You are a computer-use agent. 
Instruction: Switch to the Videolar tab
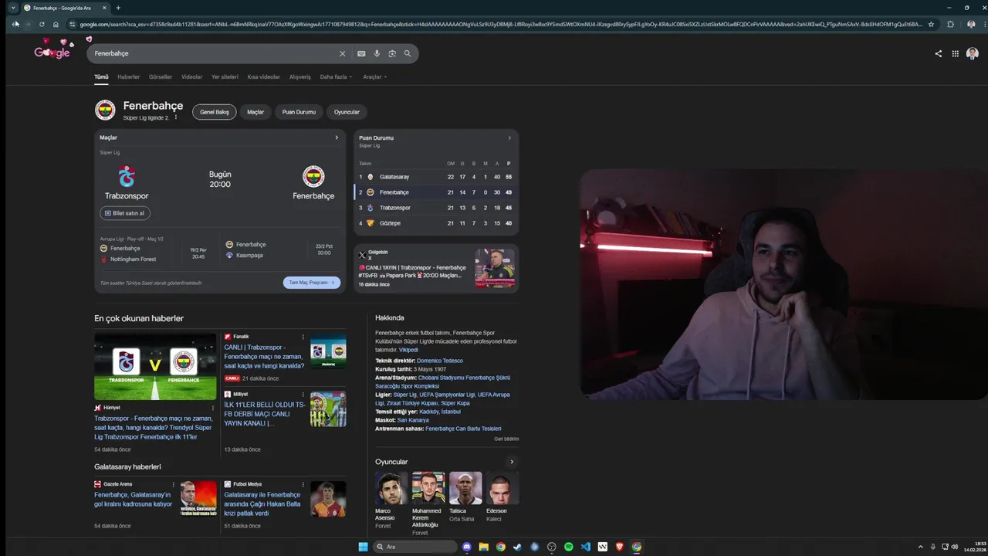tap(192, 77)
